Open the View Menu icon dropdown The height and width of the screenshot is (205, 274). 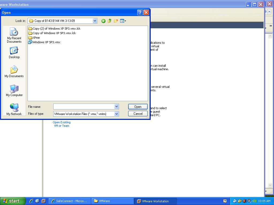[123, 21]
